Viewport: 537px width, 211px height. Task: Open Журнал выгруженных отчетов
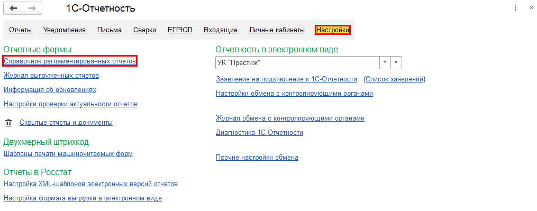click(x=51, y=75)
